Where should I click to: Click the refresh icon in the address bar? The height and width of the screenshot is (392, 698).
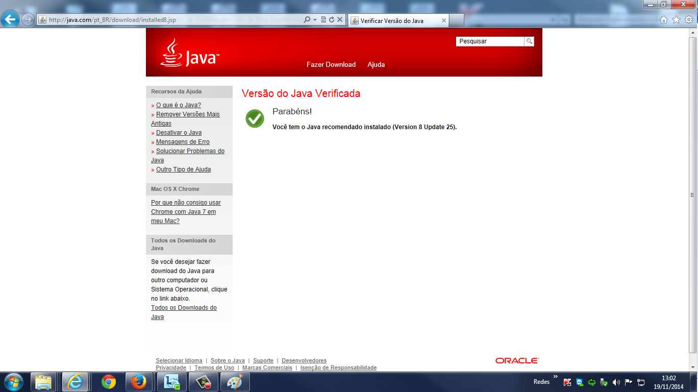pos(331,20)
